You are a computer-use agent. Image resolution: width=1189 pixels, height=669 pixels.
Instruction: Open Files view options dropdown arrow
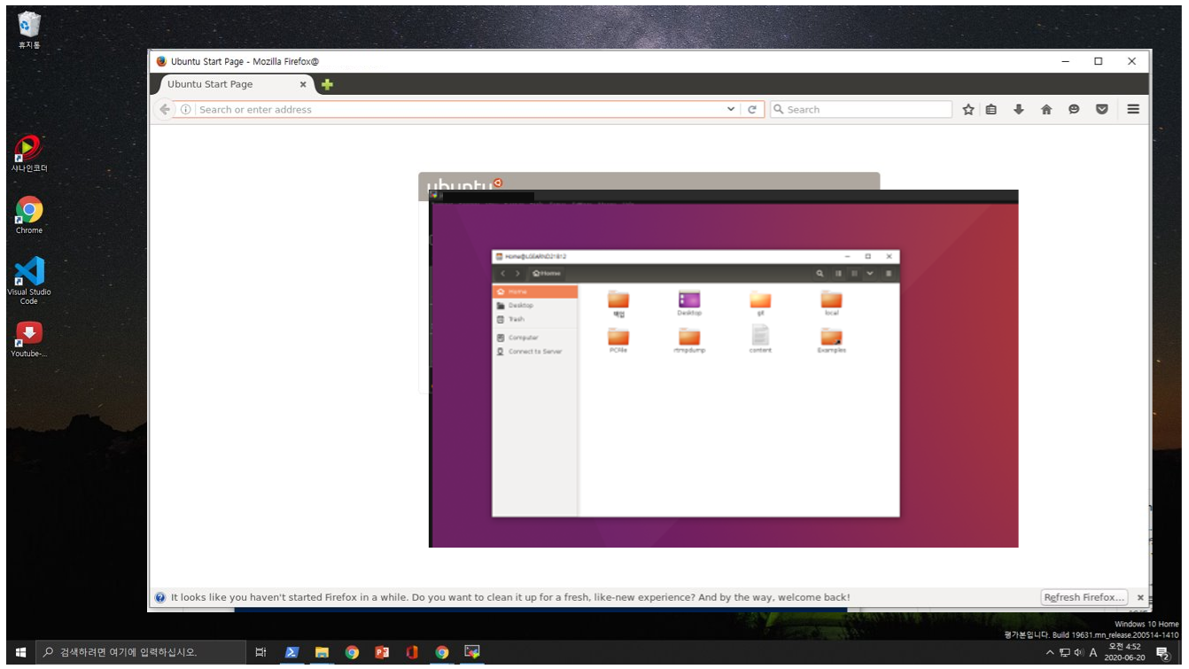(x=870, y=274)
